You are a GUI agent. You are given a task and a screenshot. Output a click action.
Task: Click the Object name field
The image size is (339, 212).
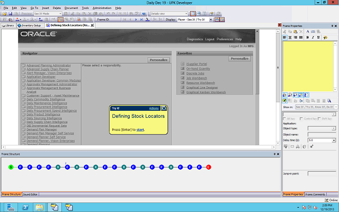pyautogui.click(x=322, y=134)
